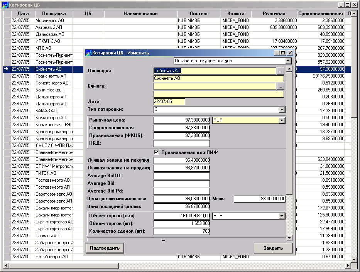Image resolution: width=360 pixels, height=272 pixels.
Task: Click the Цена последней сделки field
Action: point(182,206)
